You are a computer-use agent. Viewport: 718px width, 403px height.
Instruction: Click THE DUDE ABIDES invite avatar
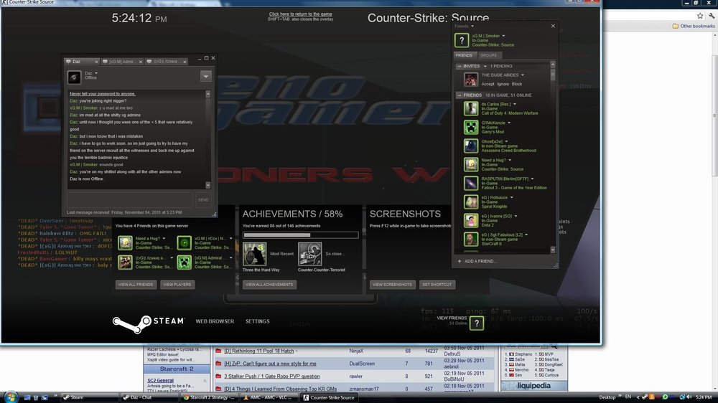pos(471,80)
